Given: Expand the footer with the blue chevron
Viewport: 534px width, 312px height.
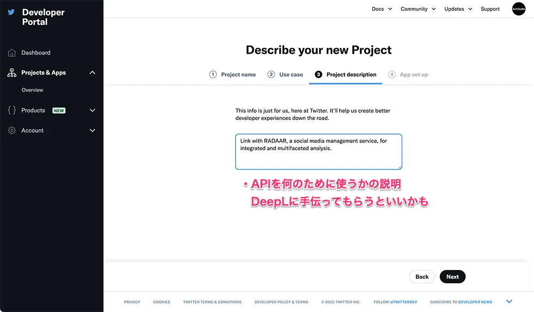Looking at the screenshot, I should point(509,302).
